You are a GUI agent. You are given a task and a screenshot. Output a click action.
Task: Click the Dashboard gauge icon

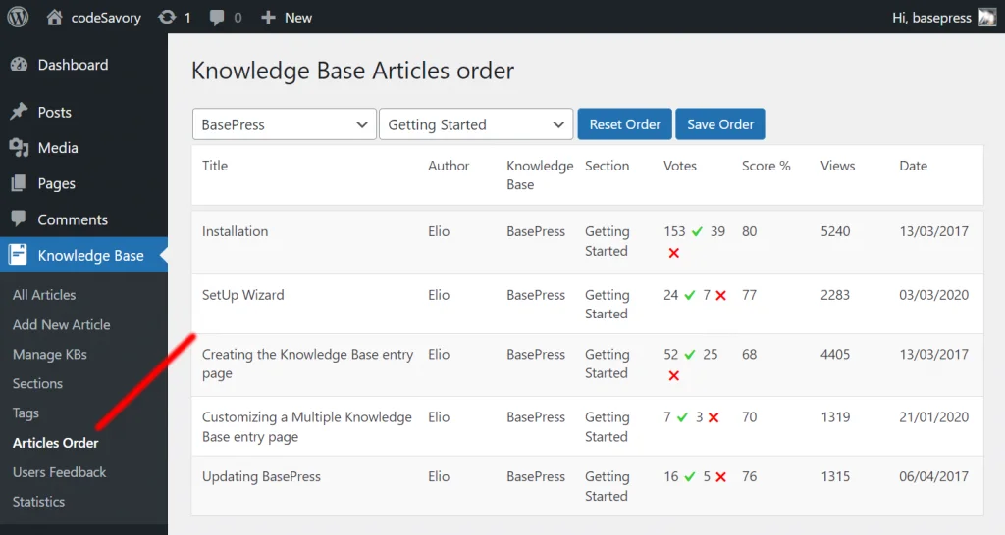tap(20, 64)
